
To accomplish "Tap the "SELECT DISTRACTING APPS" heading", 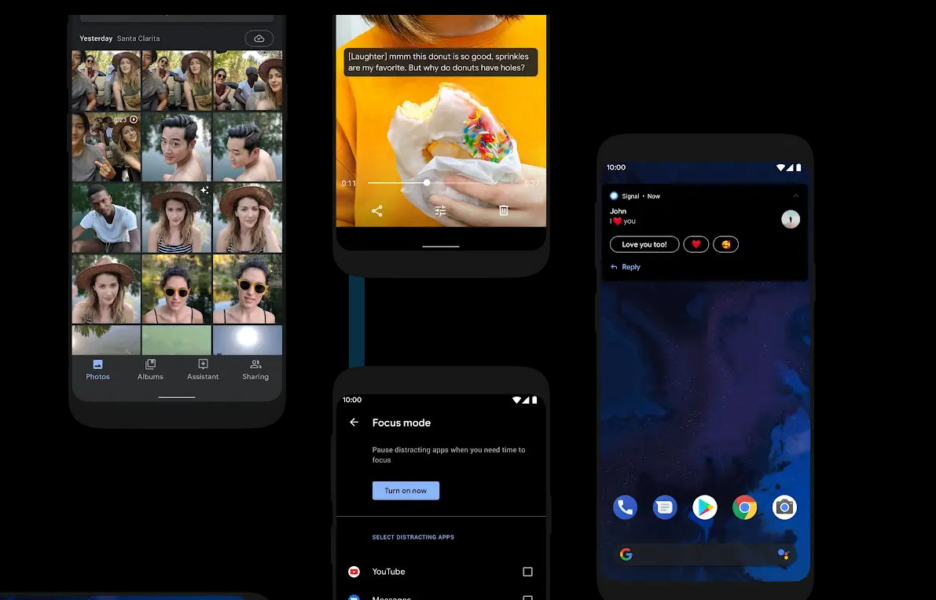I will coord(413,536).
